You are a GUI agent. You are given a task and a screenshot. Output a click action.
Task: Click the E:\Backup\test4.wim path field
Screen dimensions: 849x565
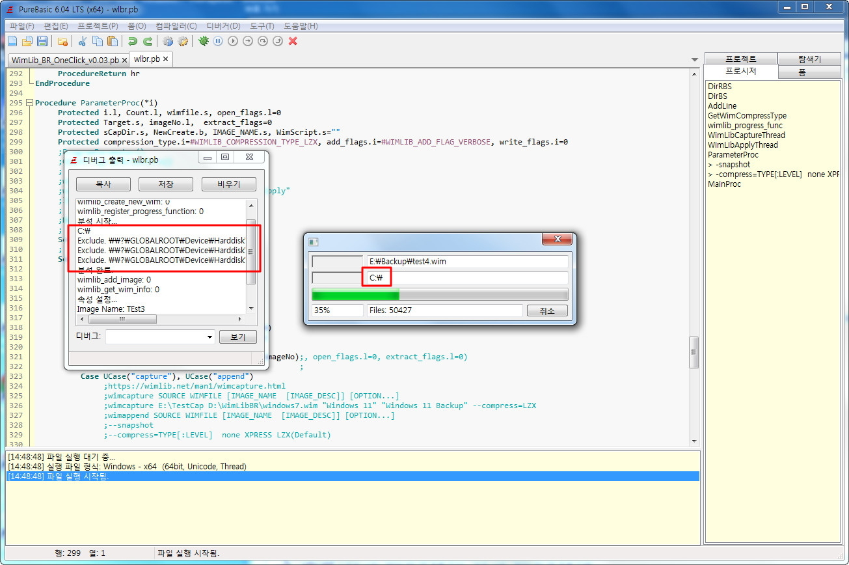(x=467, y=261)
